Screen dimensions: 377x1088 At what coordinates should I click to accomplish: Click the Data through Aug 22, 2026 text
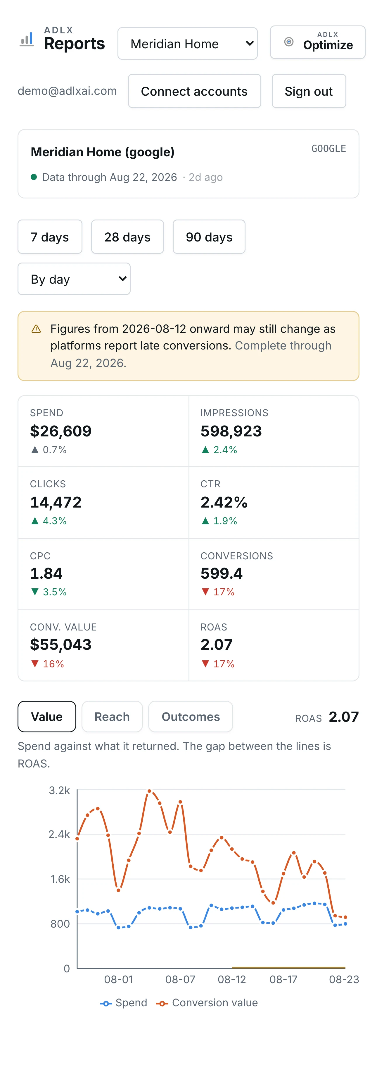coord(110,177)
